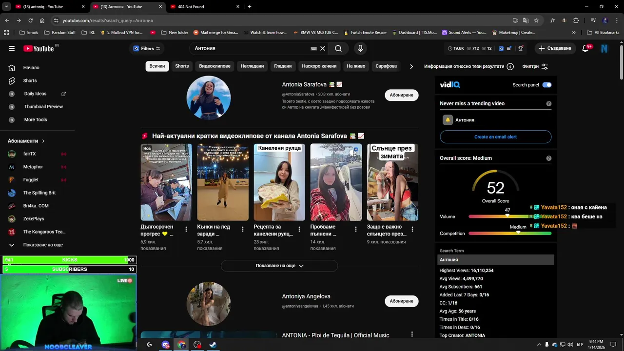Select the На живо filter chip

[x=356, y=66]
